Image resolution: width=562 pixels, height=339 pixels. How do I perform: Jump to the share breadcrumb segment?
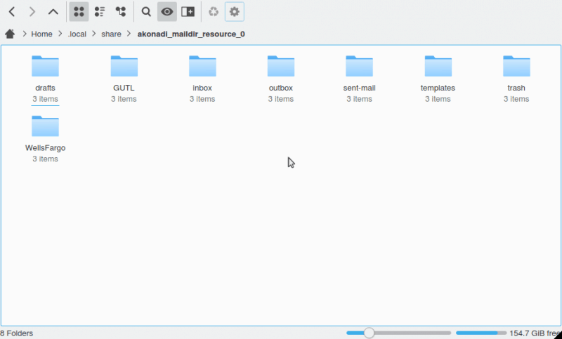[x=111, y=34]
